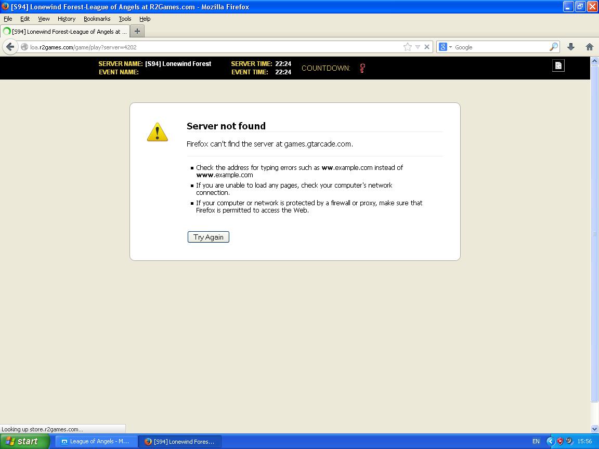Click the magnifier search icon

tap(554, 47)
